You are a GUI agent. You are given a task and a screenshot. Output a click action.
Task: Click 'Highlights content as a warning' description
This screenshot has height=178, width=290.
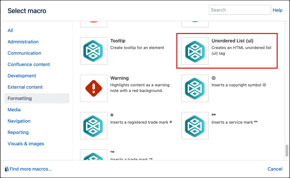tap(140, 88)
